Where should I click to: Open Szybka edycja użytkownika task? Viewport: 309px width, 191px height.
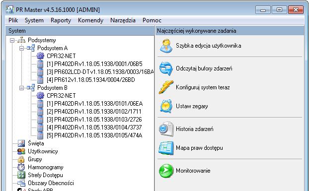pos(209,46)
